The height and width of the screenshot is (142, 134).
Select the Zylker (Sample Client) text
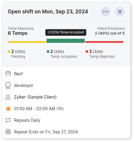click(35, 97)
